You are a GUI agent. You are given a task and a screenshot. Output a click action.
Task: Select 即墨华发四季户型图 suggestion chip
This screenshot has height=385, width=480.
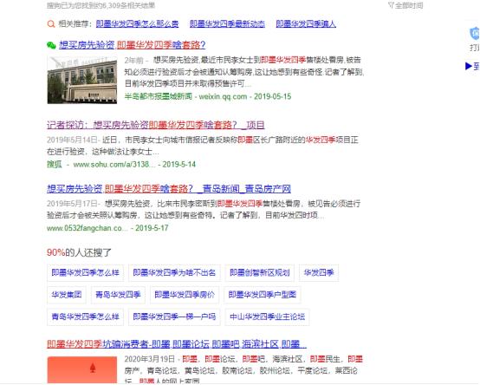[x=263, y=295]
